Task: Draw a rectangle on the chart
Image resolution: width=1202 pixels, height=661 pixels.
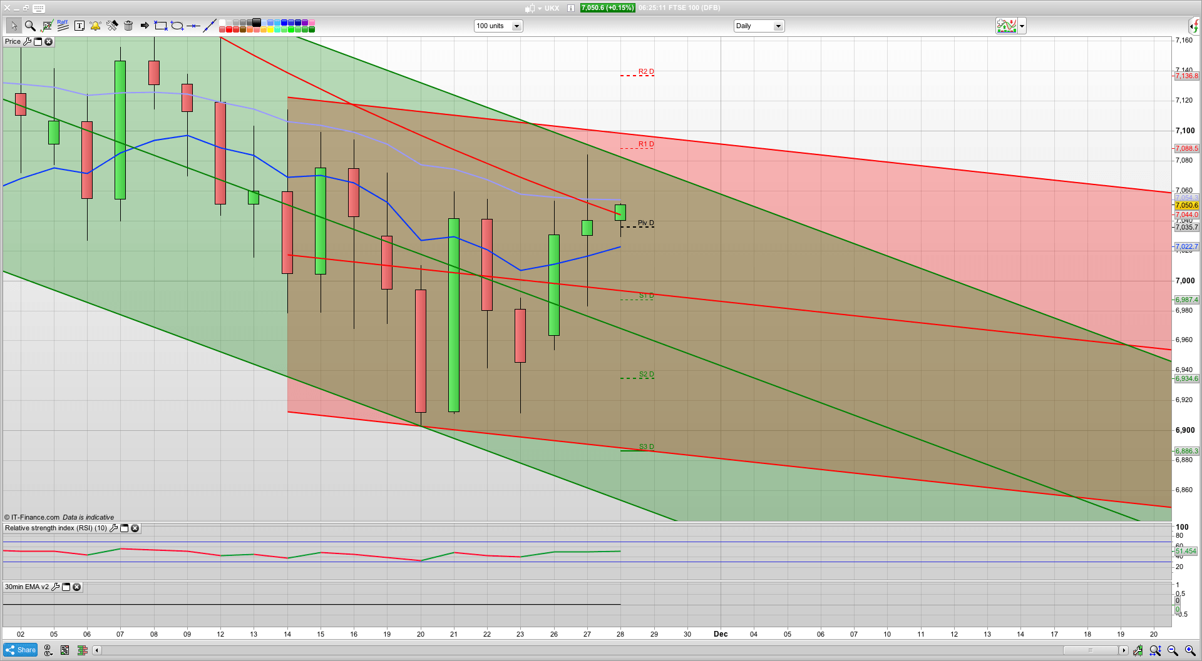Action: (160, 26)
